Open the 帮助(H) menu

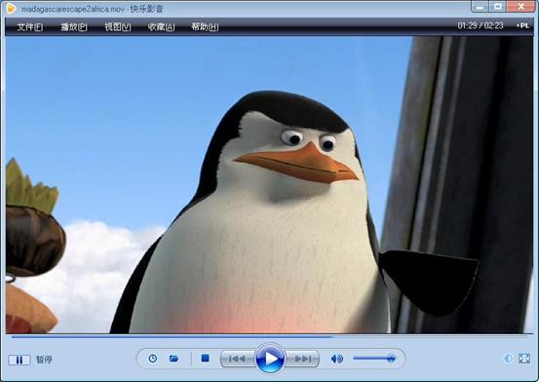[x=205, y=27]
